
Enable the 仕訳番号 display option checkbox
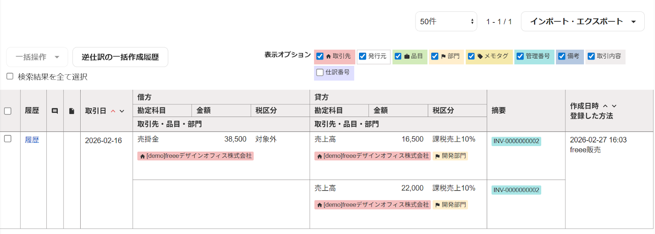(320, 72)
